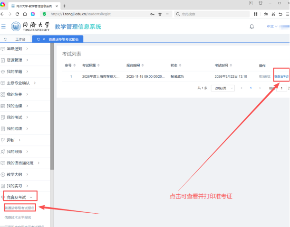The width and height of the screenshot is (290, 227).
Task: Click the refresh icon on the 工作台 tab
Action: pyautogui.click(x=5, y=39)
